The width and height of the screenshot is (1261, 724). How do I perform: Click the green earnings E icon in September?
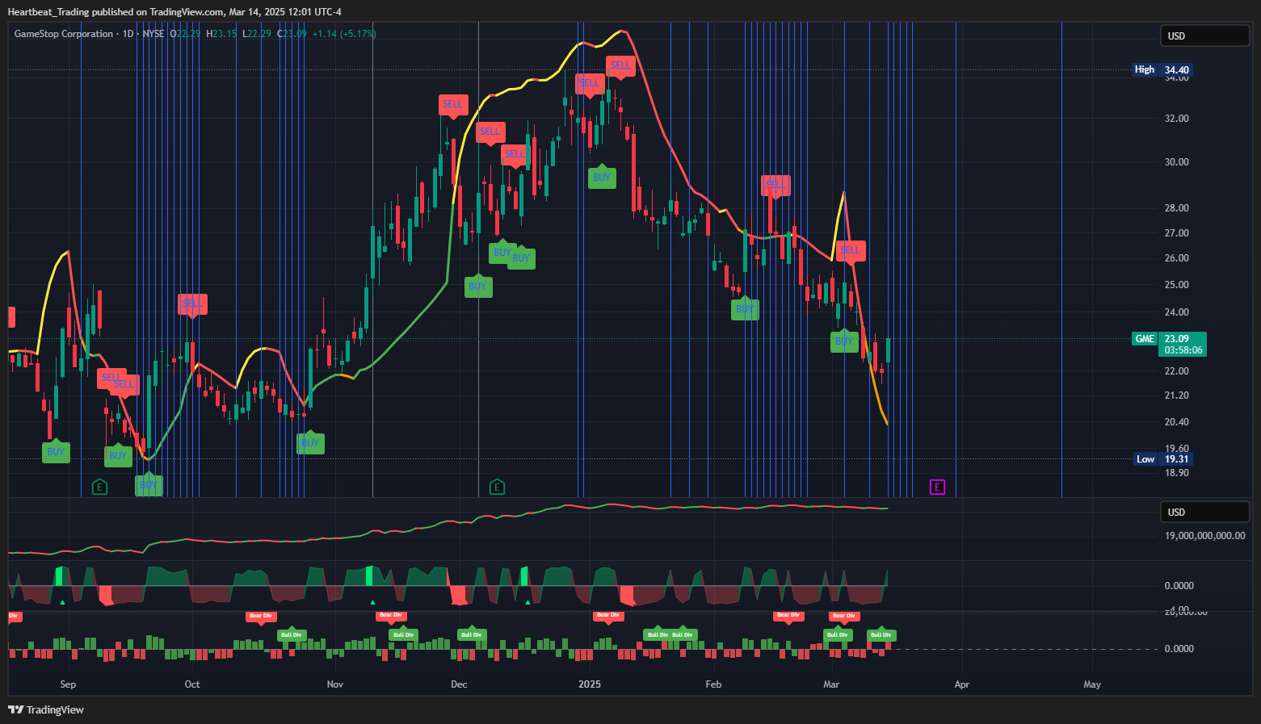pyautogui.click(x=99, y=487)
